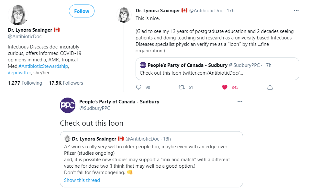Click the reply icon under the tweet
The width and height of the screenshot is (310, 189).
tap(139, 87)
